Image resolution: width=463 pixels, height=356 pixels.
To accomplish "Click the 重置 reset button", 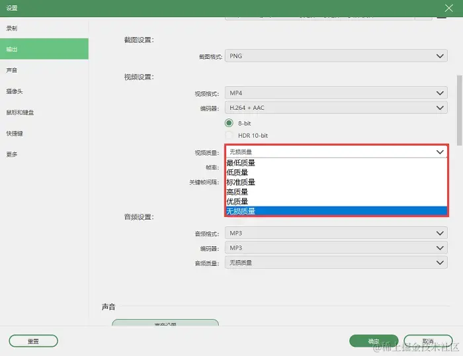I will pyautogui.click(x=33, y=341).
